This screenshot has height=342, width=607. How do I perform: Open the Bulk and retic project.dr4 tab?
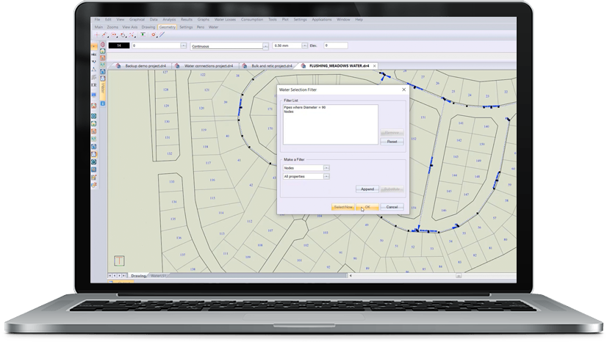[270, 65]
